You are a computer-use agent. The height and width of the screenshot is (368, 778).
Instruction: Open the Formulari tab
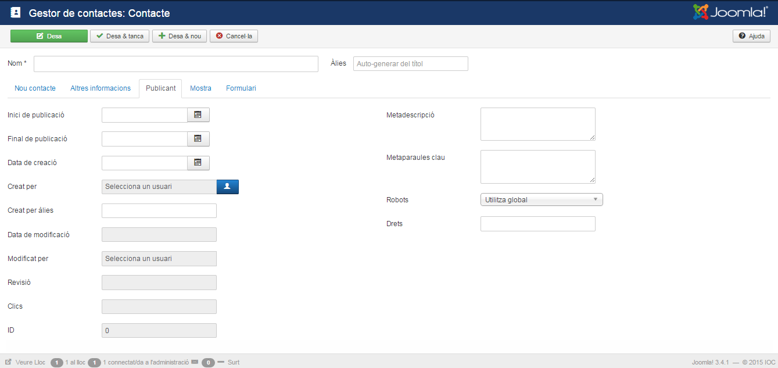[x=241, y=88]
